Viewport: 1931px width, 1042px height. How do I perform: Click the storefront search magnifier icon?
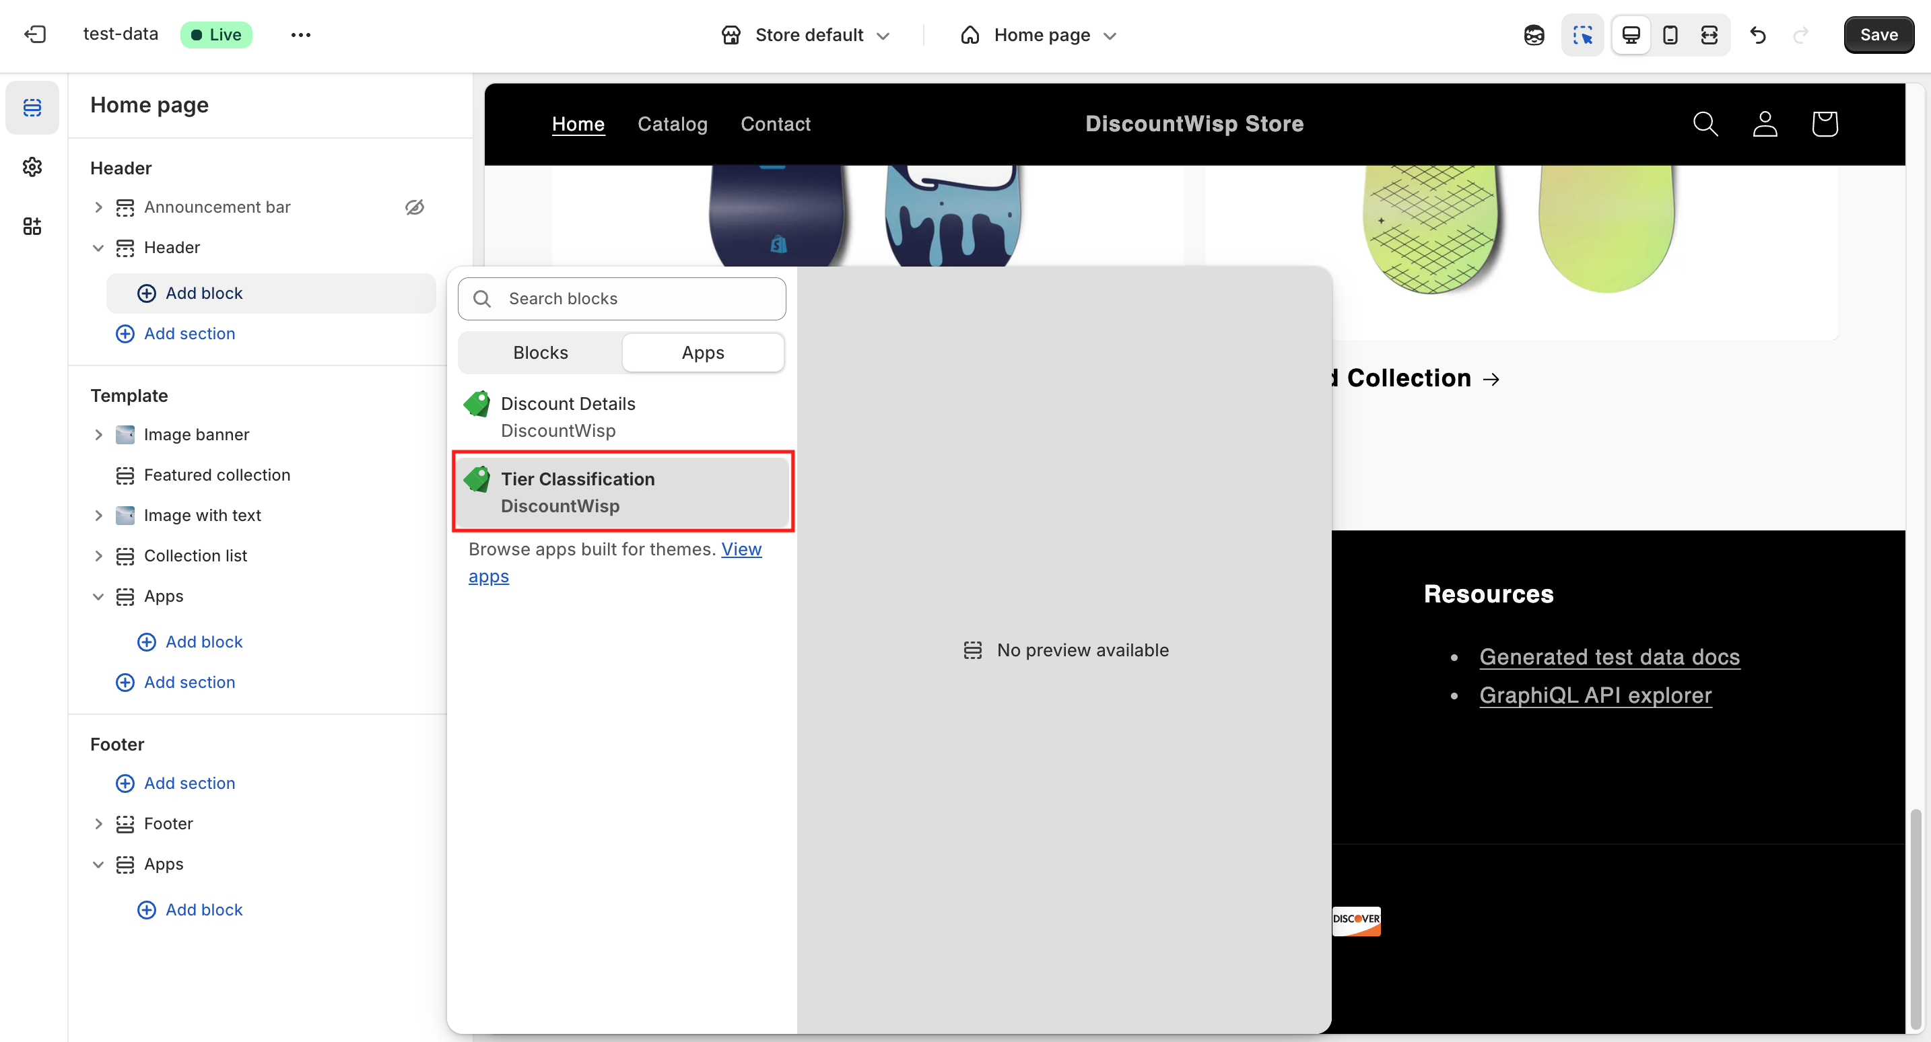[1705, 124]
